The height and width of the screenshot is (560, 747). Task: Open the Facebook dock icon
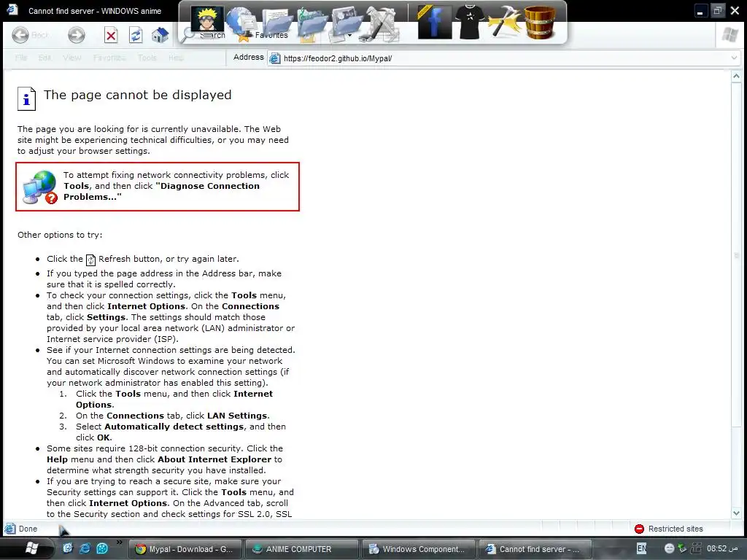pos(435,22)
